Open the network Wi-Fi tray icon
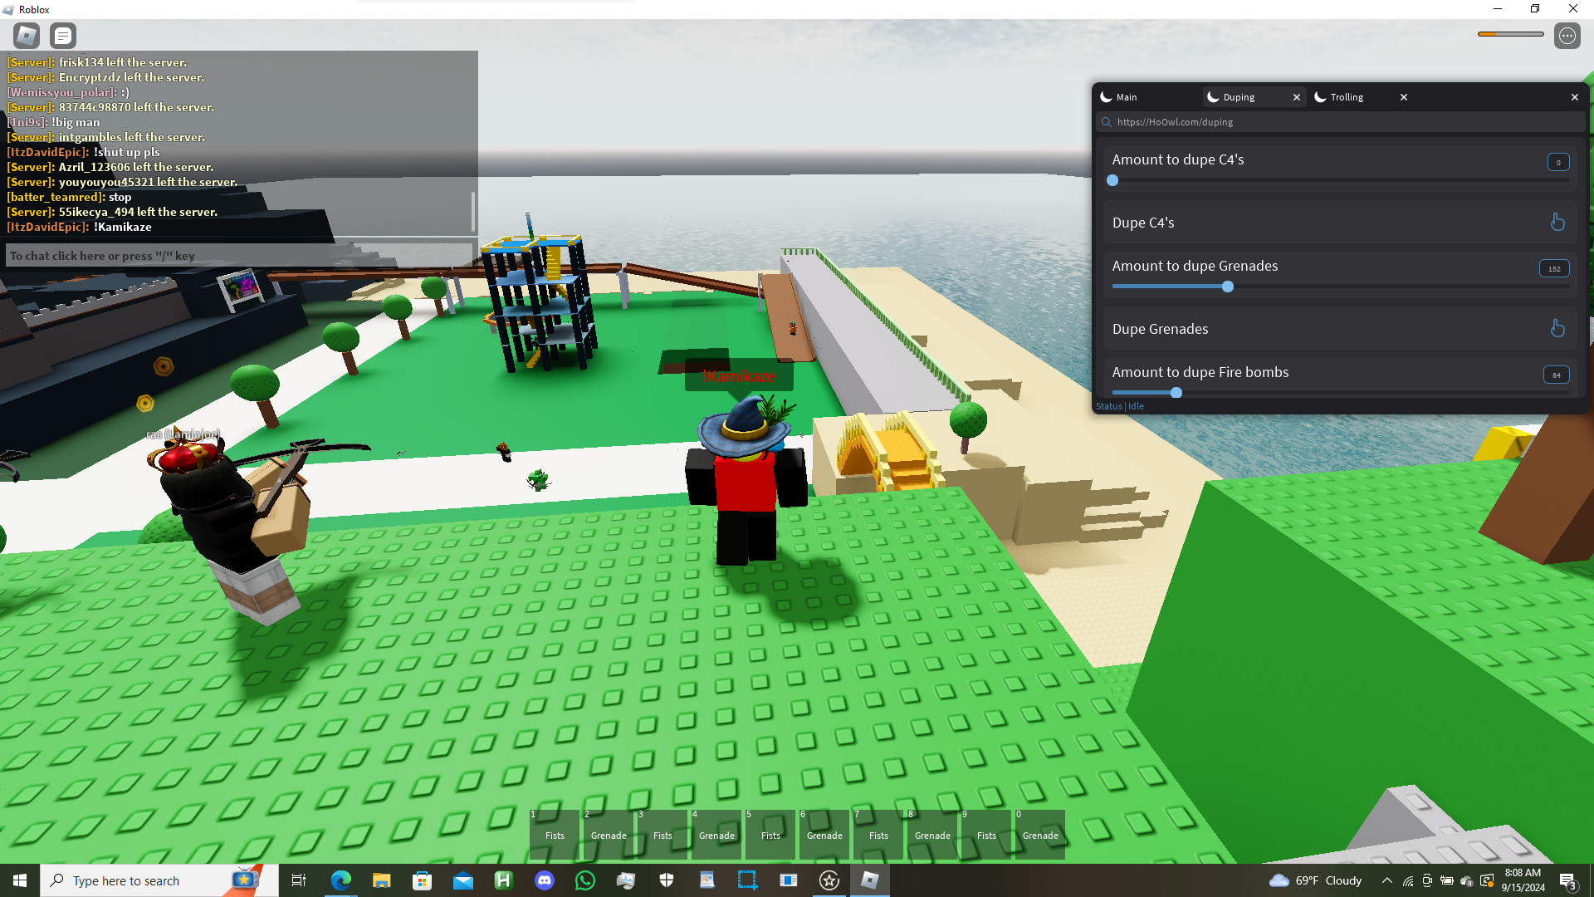1594x897 pixels. pyautogui.click(x=1408, y=881)
